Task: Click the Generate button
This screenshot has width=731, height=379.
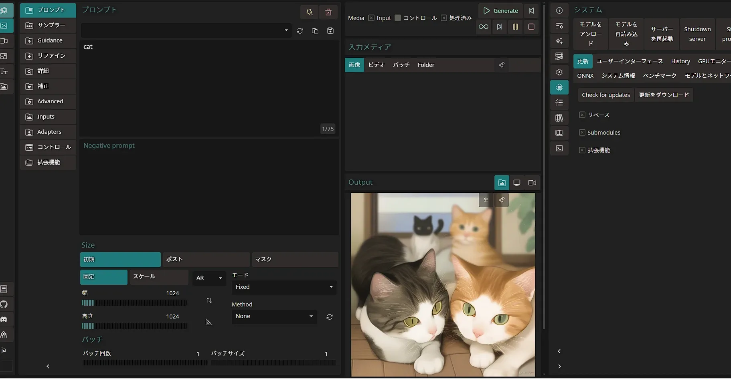Action: click(x=500, y=11)
